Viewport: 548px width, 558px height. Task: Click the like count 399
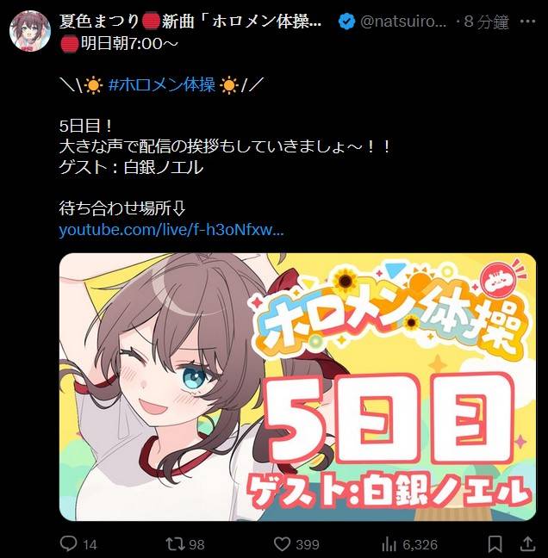tap(308, 545)
